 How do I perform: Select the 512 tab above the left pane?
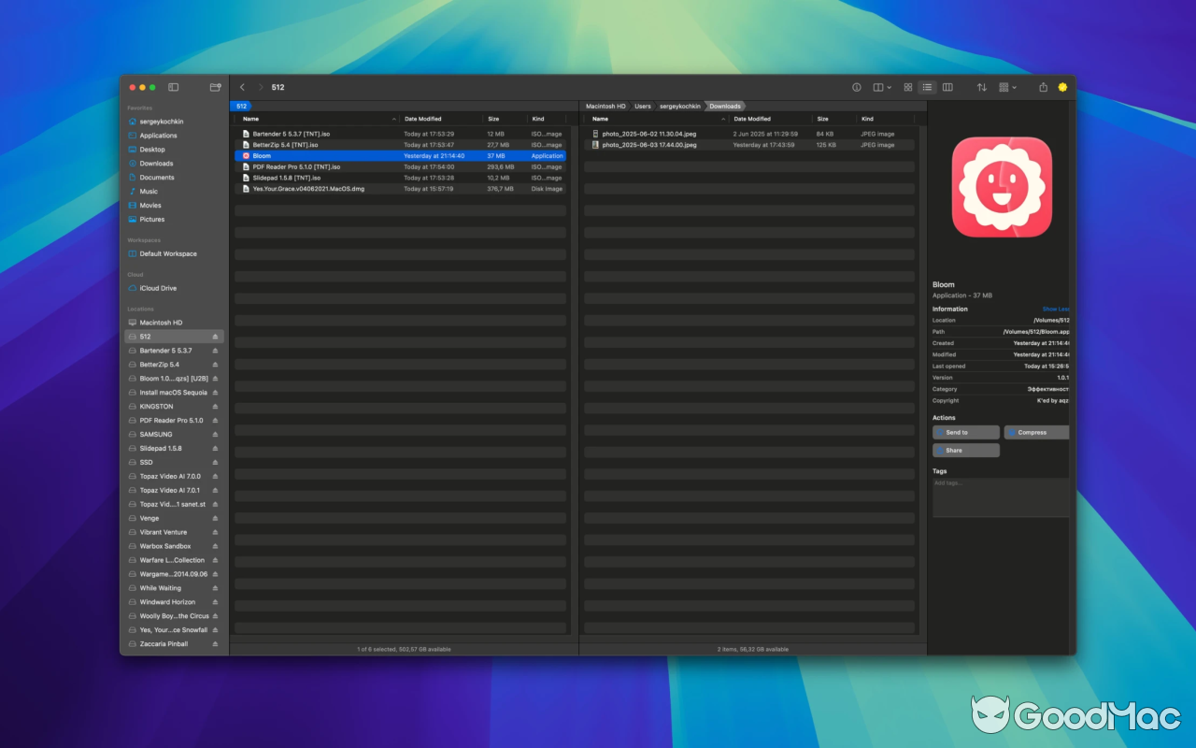(x=241, y=106)
